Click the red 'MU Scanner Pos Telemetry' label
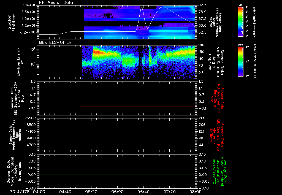Viewport: 282px width, 195px height. coord(216,135)
